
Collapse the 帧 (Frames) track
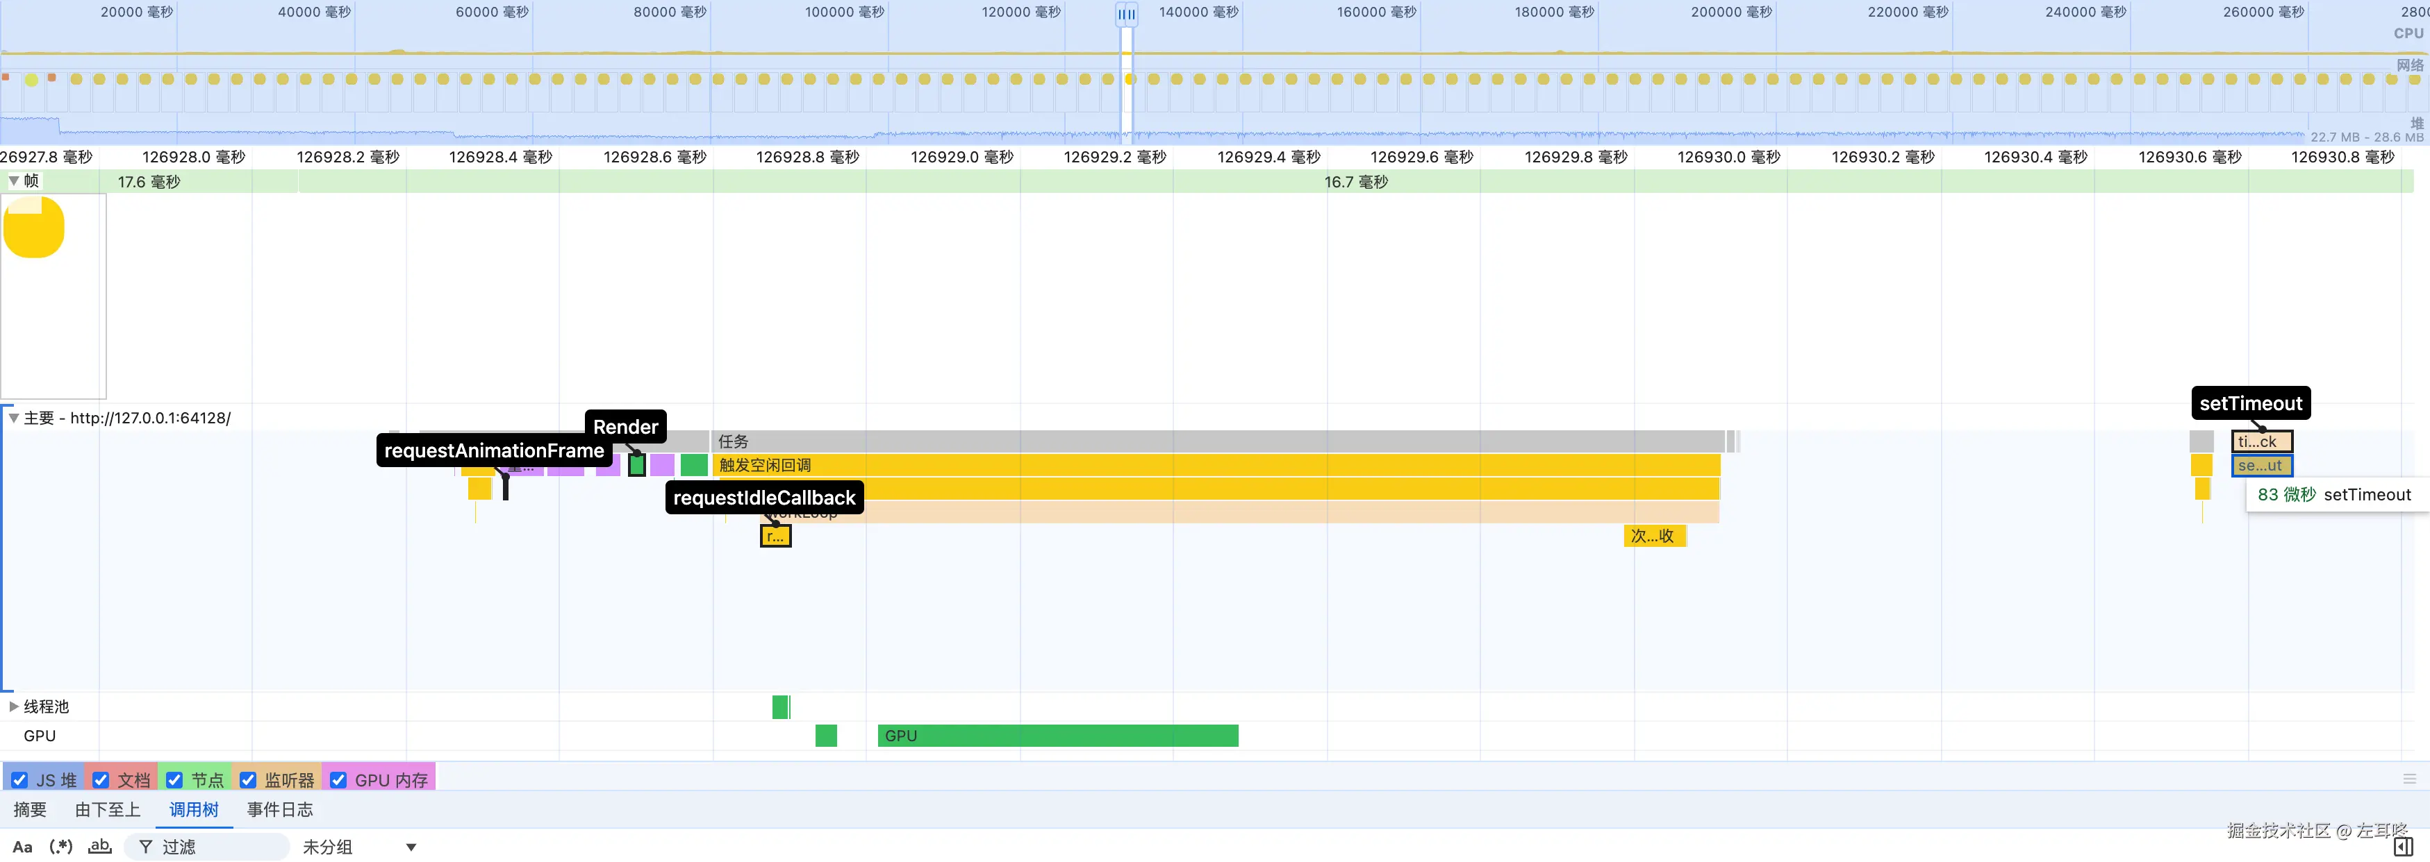pos(14,181)
